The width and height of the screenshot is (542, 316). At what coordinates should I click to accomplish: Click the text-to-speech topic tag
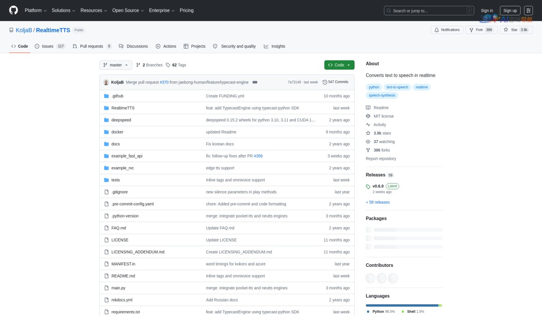click(x=397, y=87)
